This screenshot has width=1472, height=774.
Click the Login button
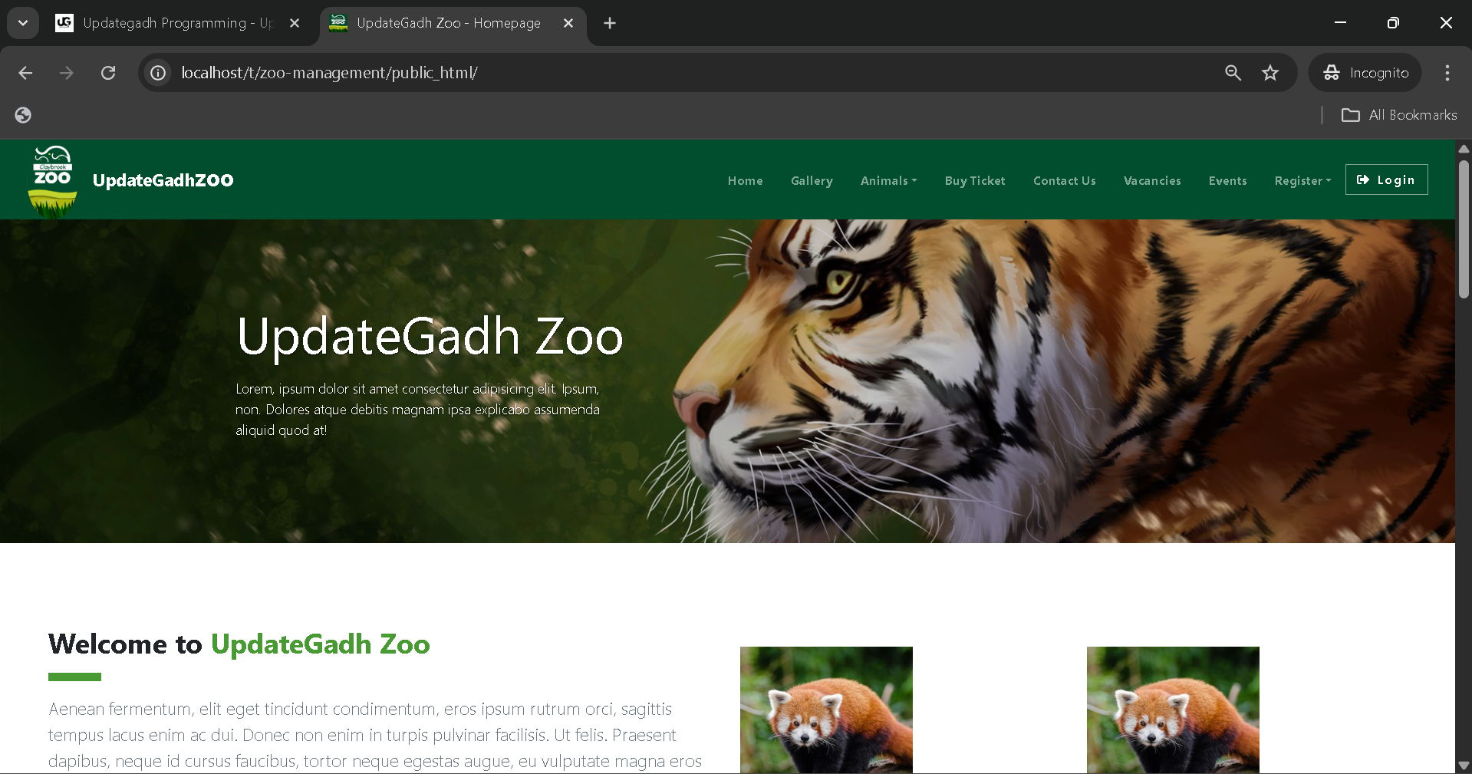click(1386, 180)
